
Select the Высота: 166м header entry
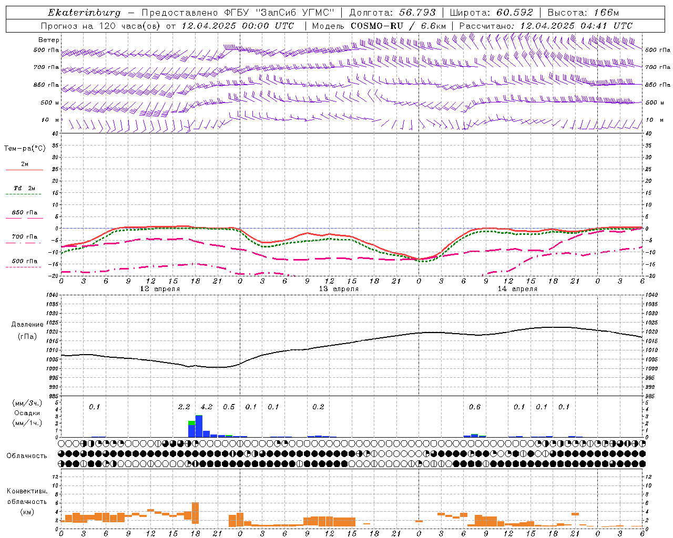(583, 13)
